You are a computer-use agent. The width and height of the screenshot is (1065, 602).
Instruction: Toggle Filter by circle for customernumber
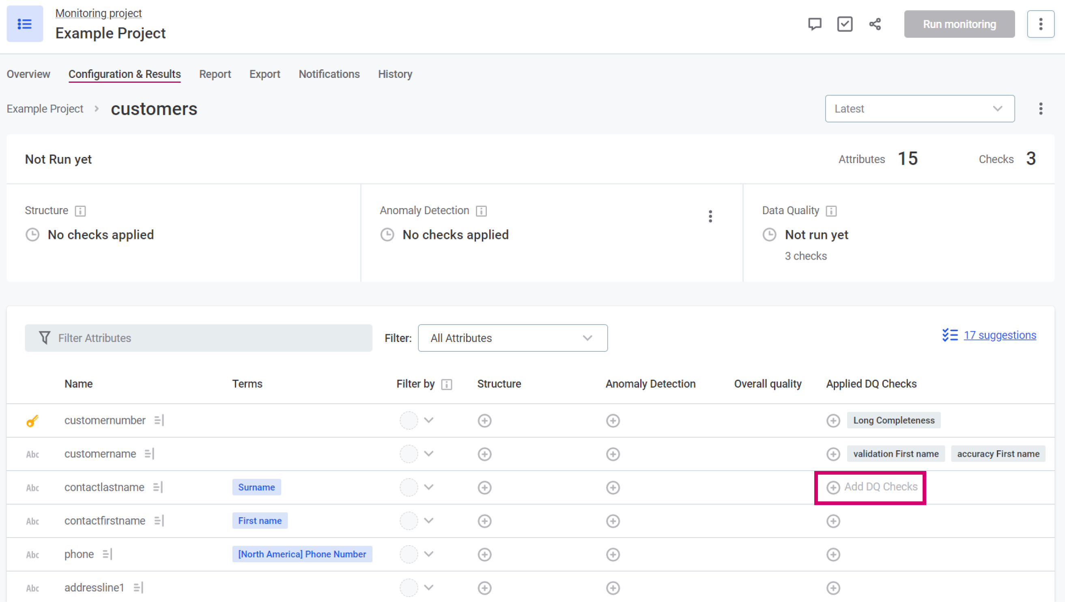pyautogui.click(x=409, y=421)
